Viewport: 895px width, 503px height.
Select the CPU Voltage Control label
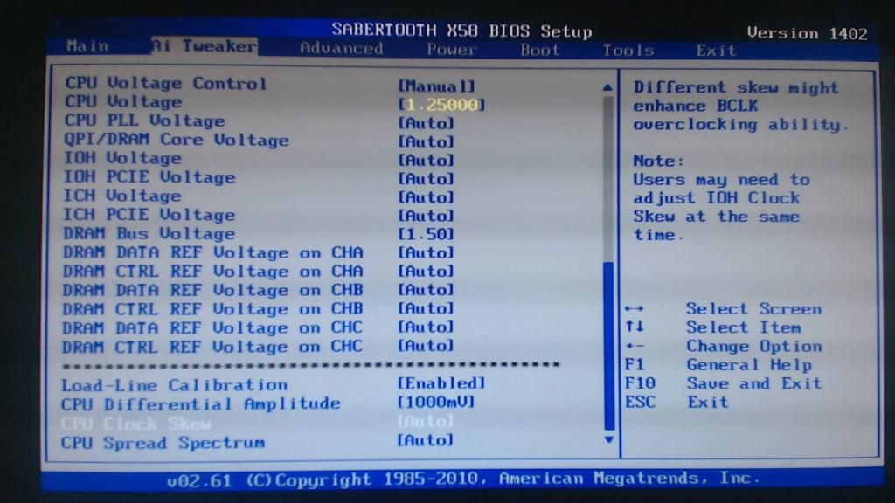166,83
